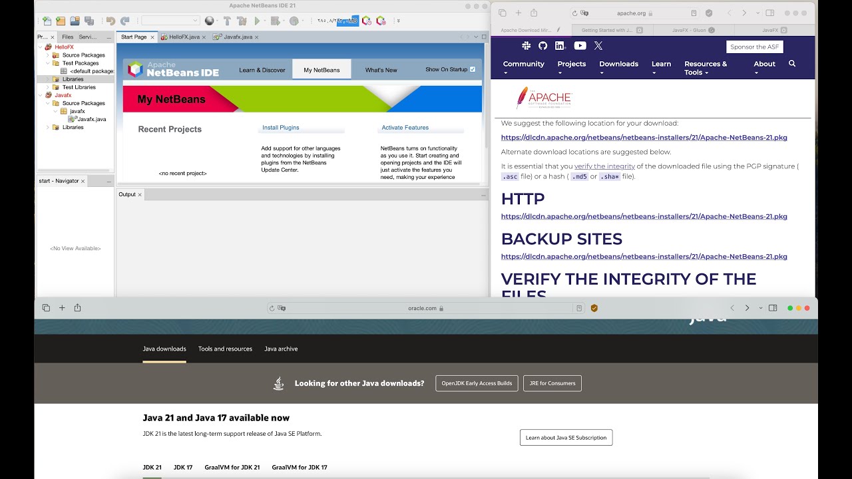
Task: Open the What's New tab on Start Page
Action: (x=381, y=70)
